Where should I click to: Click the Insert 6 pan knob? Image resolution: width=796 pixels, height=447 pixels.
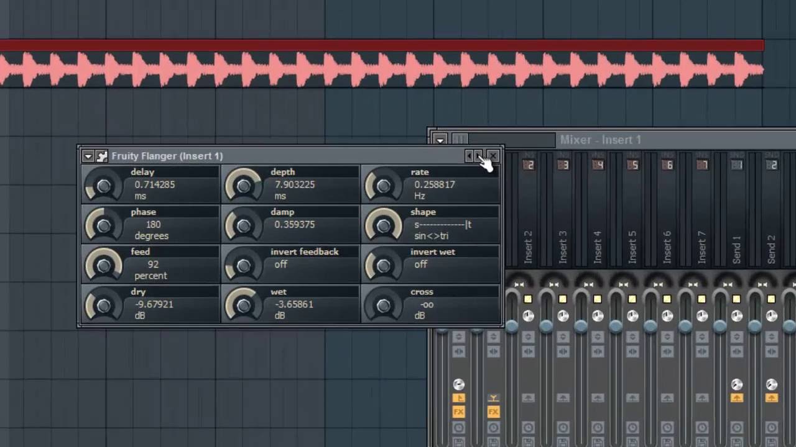tap(667, 316)
